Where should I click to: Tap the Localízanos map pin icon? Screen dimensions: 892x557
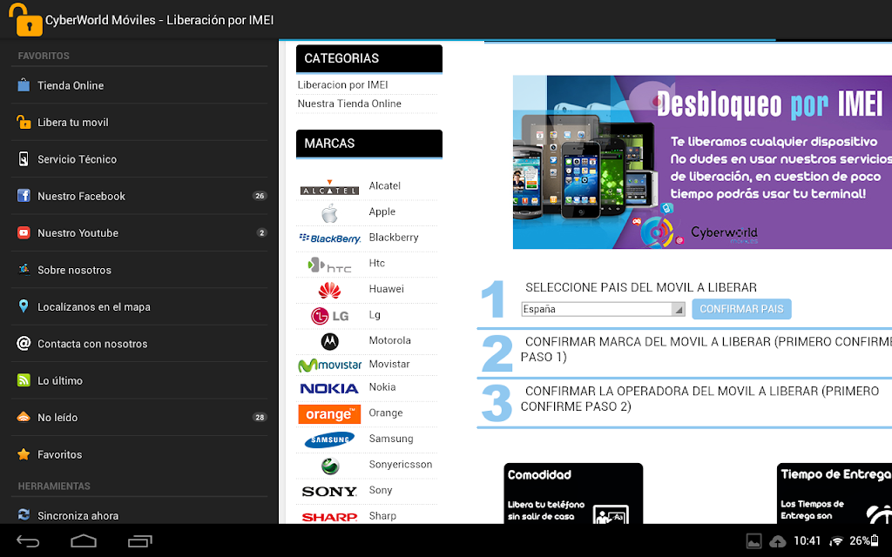tap(24, 306)
